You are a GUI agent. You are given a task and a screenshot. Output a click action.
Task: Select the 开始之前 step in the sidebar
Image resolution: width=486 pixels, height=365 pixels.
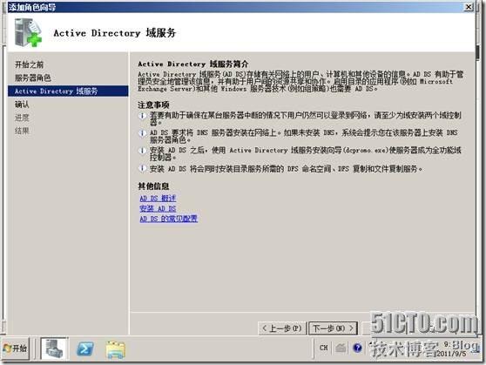coord(30,64)
